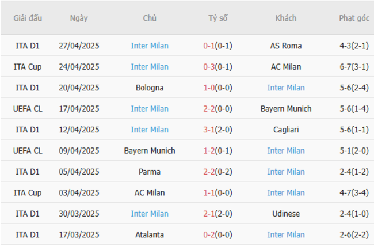Open Inter Milan link in 20/04/2025 row
Viewport: 374px width, 250px height.
(x=286, y=88)
